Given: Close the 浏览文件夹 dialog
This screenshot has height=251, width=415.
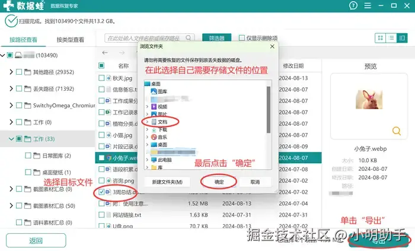Looking at the screenshot, I should (x=272, y=46).
